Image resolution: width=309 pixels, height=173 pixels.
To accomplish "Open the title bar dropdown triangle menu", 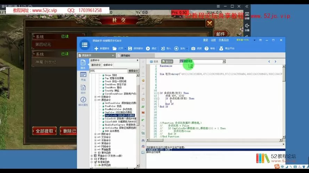I will coord(255,40).
